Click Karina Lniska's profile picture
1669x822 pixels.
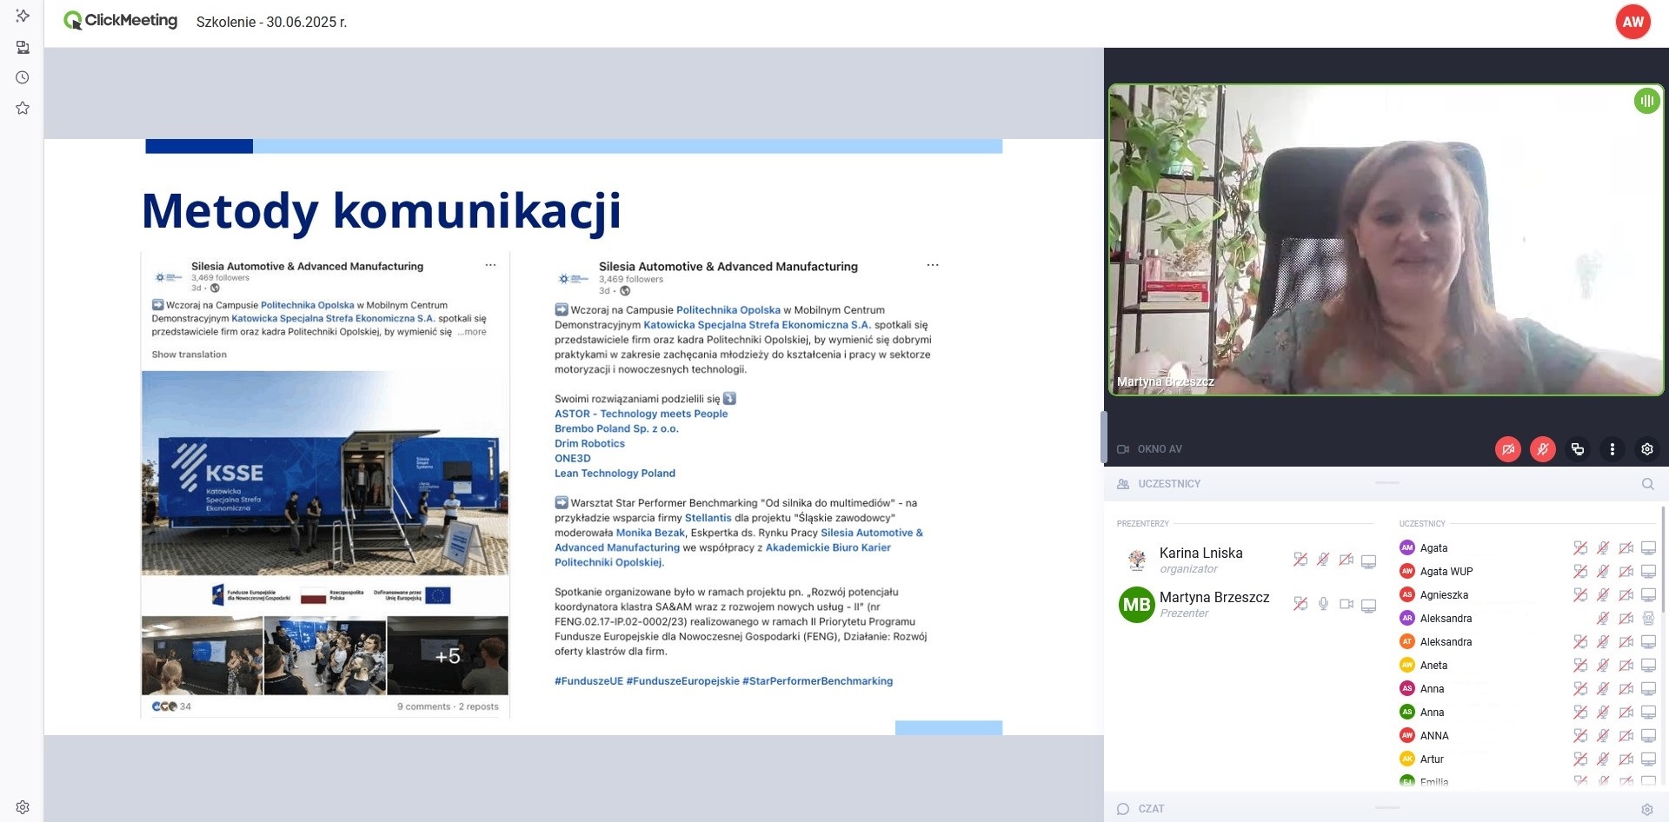1136,560
